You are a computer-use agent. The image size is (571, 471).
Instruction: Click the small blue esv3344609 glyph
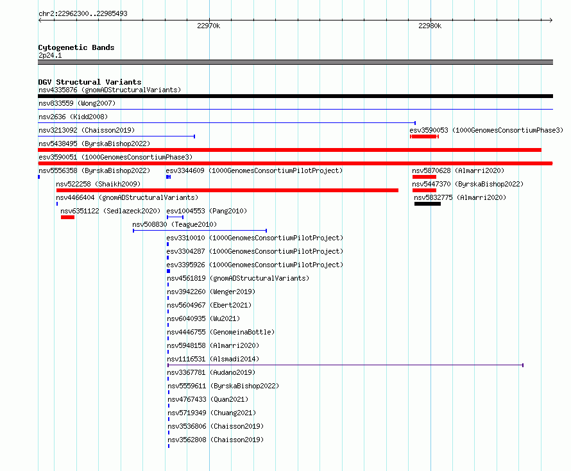(168, 177)
